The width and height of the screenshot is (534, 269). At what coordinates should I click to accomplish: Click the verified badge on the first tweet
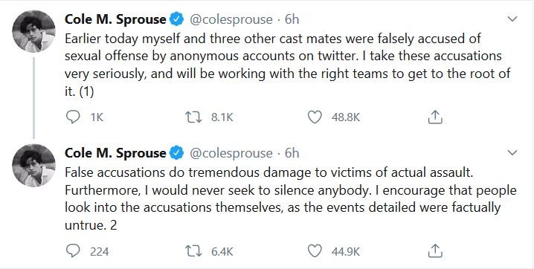point(177,19)
